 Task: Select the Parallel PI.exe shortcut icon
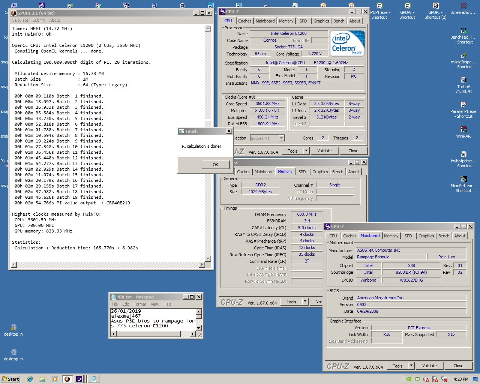(463, 110)
